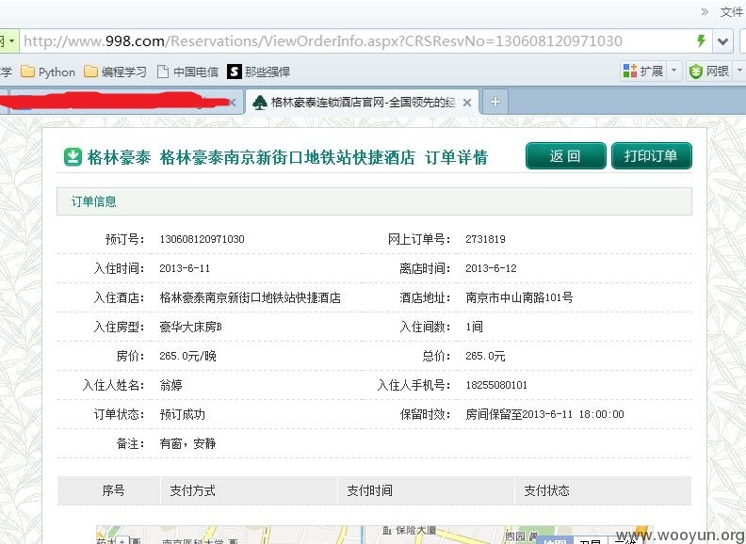Open the 编程学习 bookmarks folder
The height and width of the screenshot is (544, 746).
tap(115, 72)
